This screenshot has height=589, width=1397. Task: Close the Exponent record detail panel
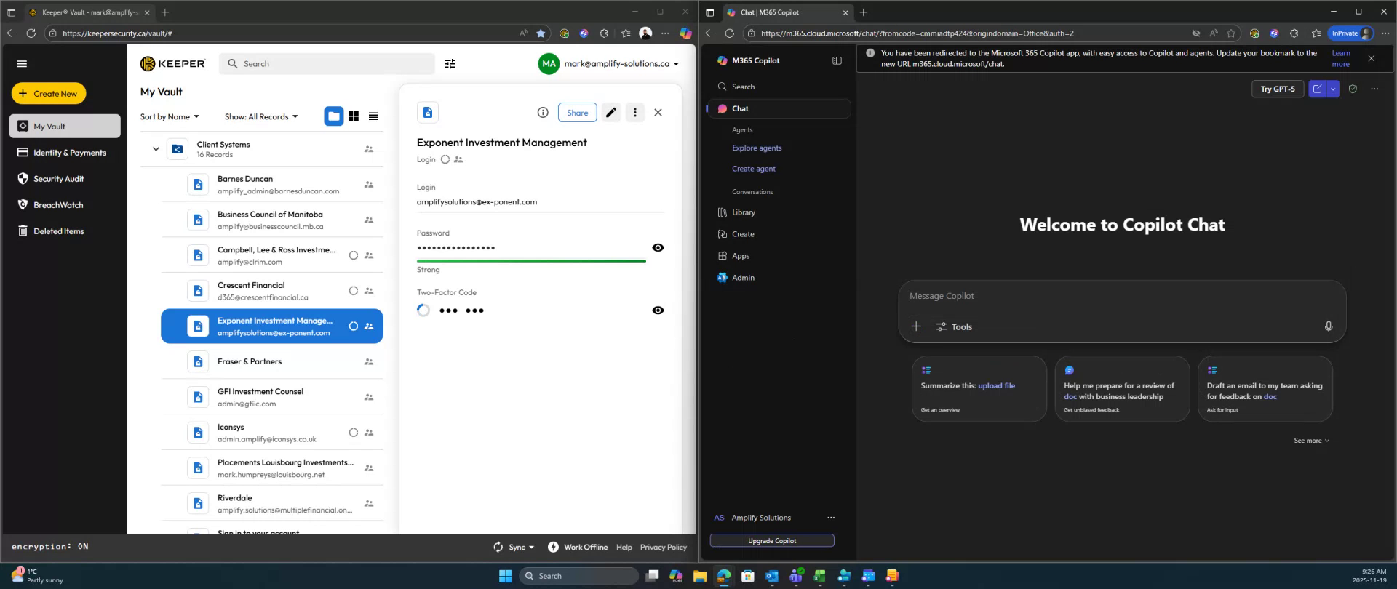click(658, 113)
